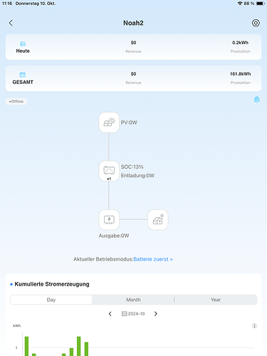Go back using the top-left arrow
This screenshot has height=356, width=267.
pyautogui.click(x=11, y=23)
